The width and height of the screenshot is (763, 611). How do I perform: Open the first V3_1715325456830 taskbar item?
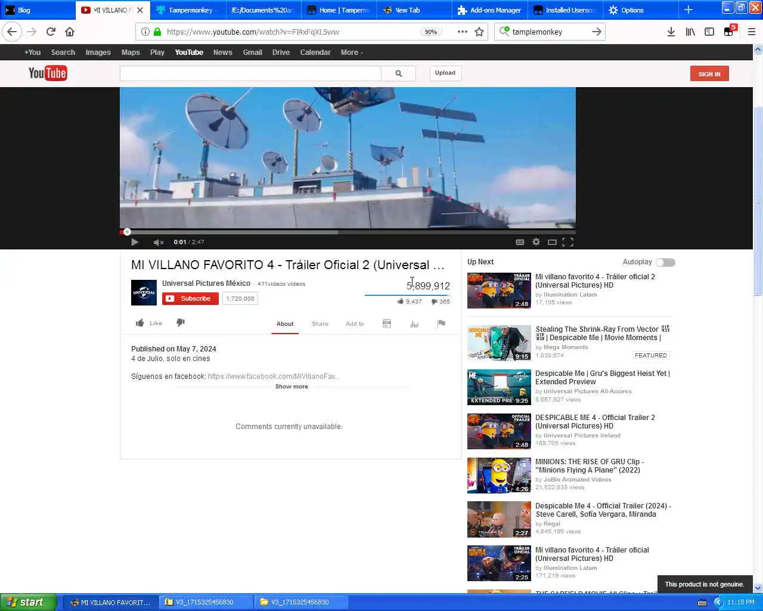(205, 602)
